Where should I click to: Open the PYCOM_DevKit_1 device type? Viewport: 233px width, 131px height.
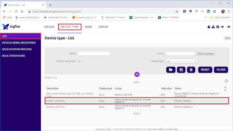pyautogui.click(x=183, y=101)
